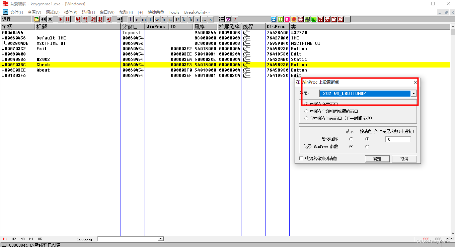Click the 条件满足次数 input field
The width and height of the screenshot is (455, 247).
click(x=398, y=139)
